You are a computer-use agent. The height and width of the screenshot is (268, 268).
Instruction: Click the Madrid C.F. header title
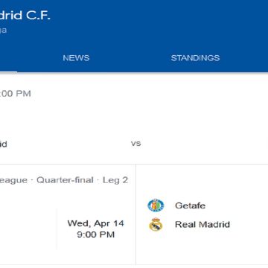25,16
